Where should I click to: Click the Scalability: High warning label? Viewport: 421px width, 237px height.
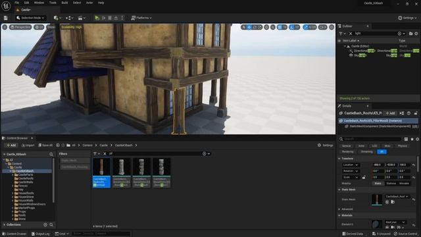coord(72,27)
